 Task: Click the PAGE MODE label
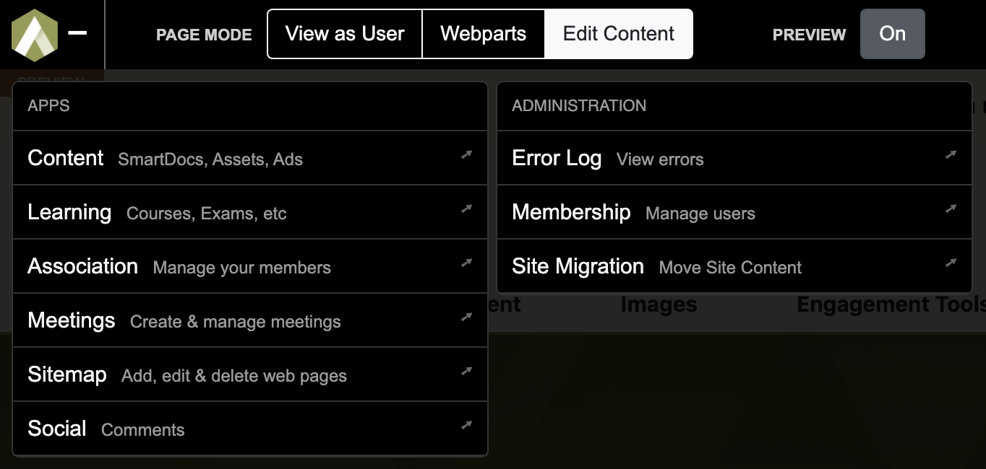pos(204,35)
